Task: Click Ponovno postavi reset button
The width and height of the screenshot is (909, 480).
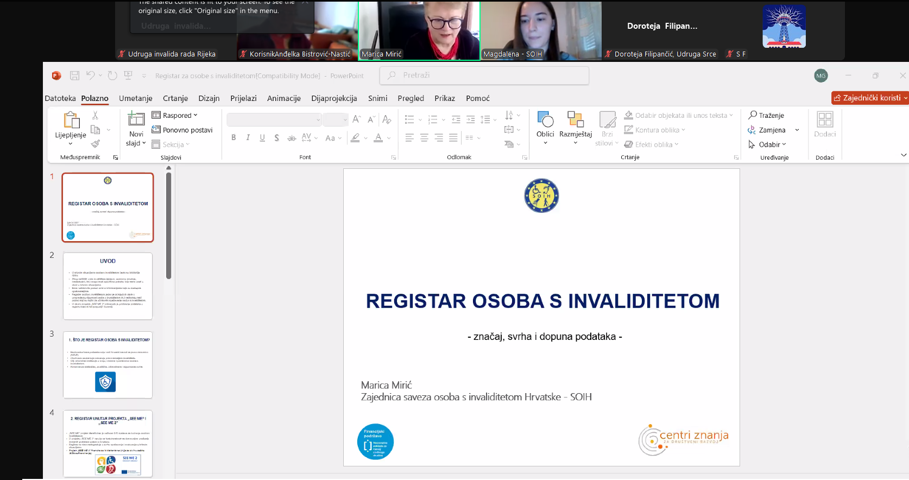Action: click(x=182, y=130)
